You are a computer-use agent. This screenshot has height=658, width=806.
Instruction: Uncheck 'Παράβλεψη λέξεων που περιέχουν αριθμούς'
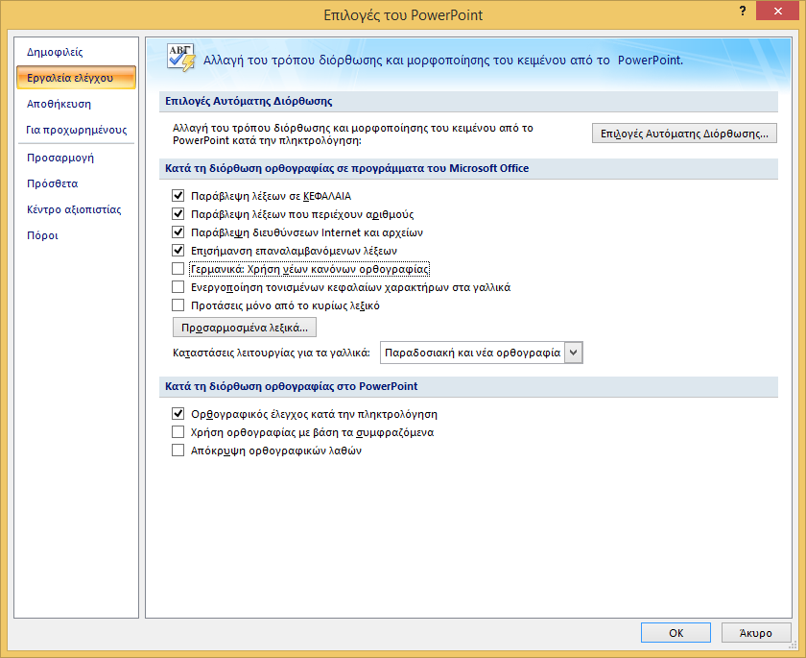tap(178, 214)
